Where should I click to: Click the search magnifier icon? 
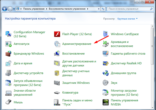coord(151,9)
